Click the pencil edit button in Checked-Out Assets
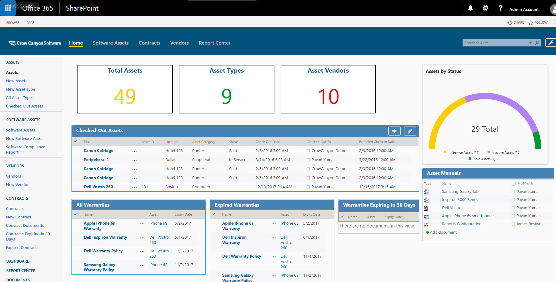 410,131
